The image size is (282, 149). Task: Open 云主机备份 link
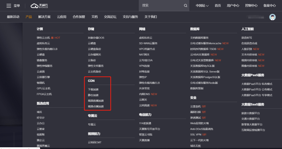tap(94, 72)
